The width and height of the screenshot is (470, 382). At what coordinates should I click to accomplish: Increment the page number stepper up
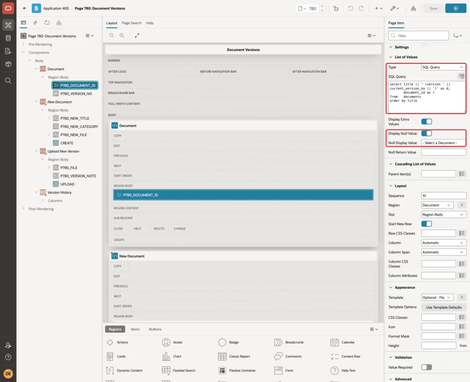tap(322, 6)
